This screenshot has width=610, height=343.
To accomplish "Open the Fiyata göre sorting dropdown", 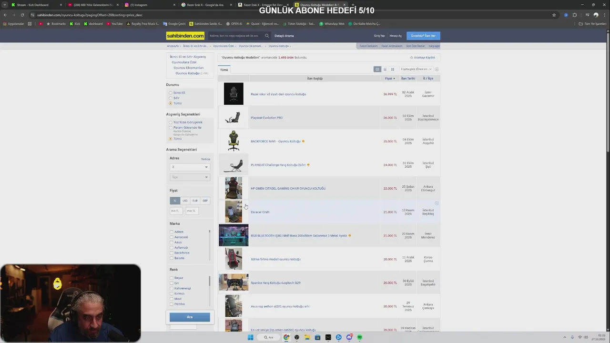I will [416, 69].
